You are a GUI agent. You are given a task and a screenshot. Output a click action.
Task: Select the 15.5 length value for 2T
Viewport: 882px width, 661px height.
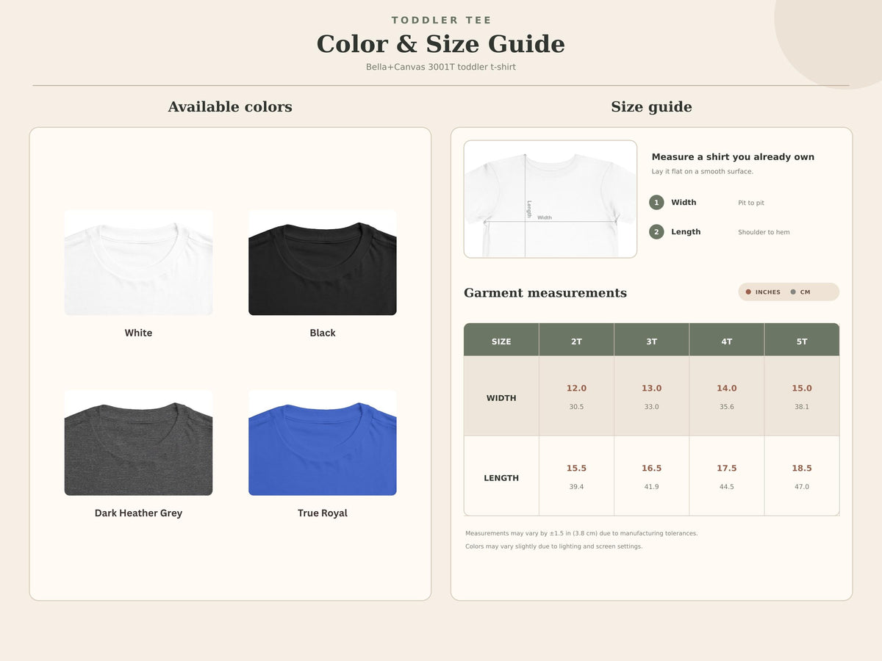(x=576, y=469)
